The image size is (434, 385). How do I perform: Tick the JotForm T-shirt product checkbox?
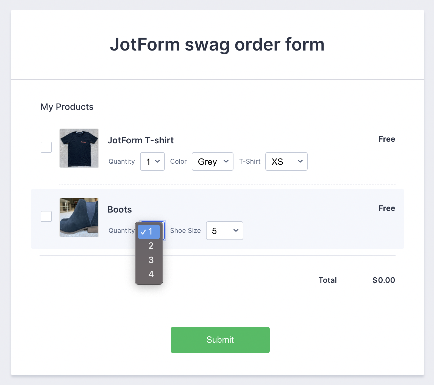(x=46, y=147)
